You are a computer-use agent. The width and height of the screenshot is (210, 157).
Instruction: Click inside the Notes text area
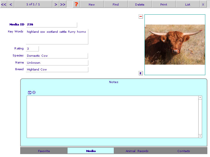coord(113,117)
